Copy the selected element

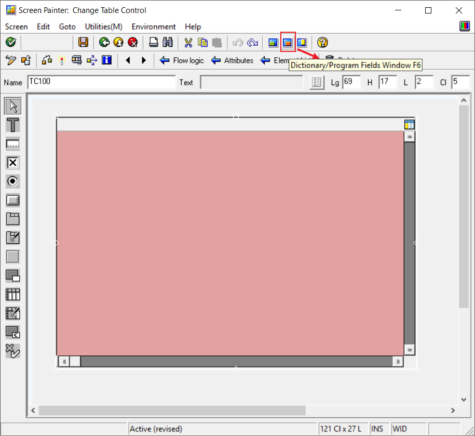coord(202,42)
